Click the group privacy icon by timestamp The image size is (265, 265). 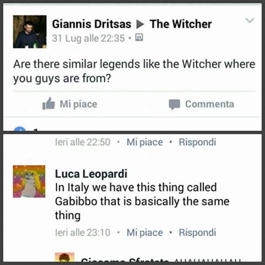coord(139,38)
